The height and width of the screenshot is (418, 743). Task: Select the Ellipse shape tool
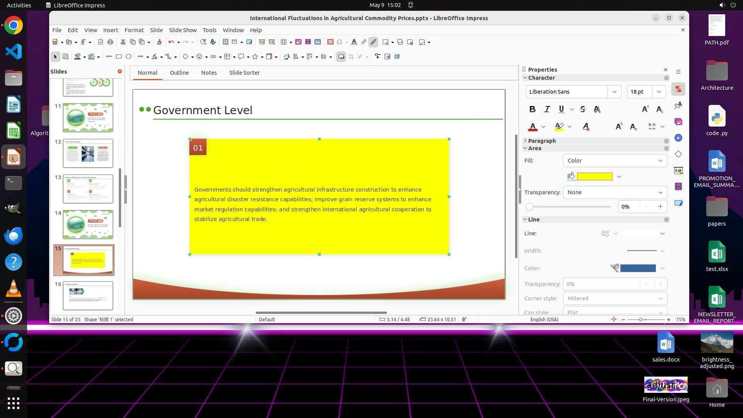click(x=128, y=57)
